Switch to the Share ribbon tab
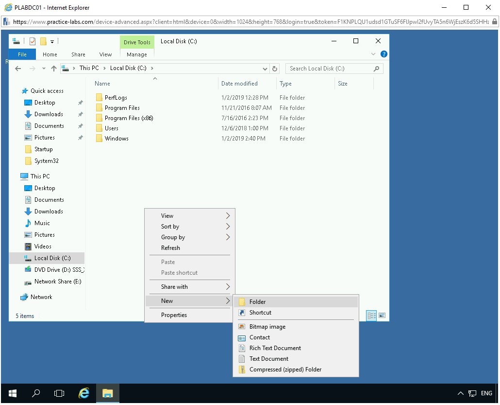The image size is (500, 405). [x=78, y=54]
